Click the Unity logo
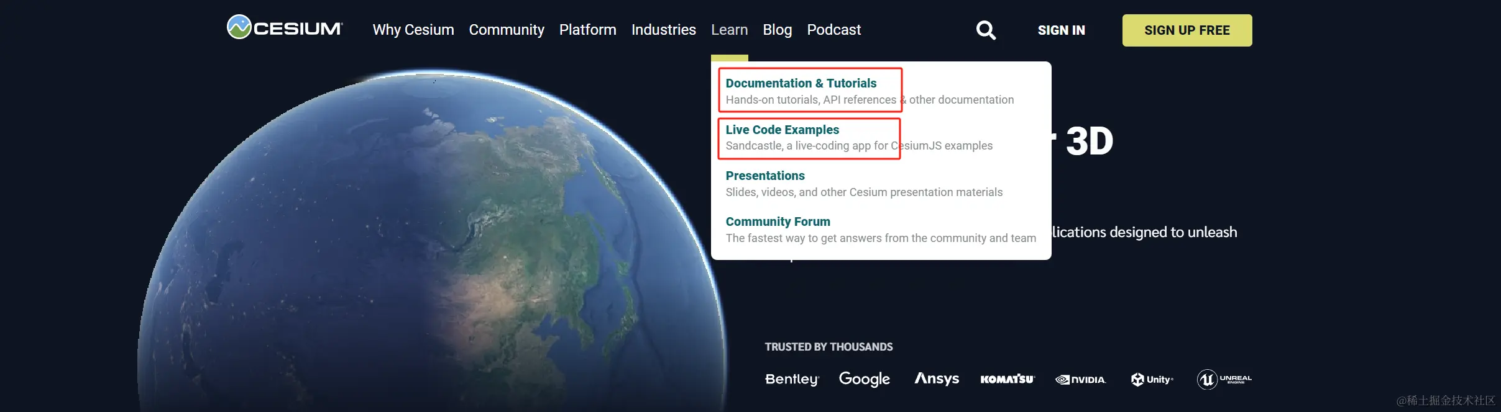 click(1152, 379)
